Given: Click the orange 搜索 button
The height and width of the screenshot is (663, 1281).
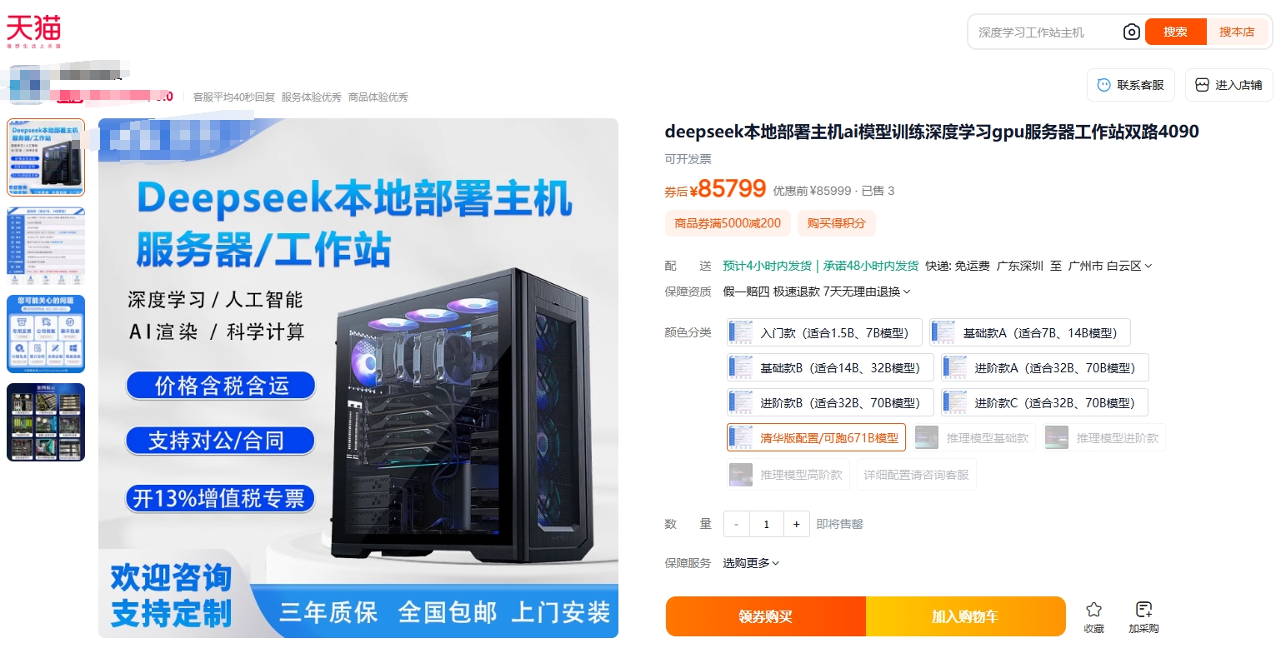Looking at the screenshot, I should click(x=1175, y=32).
